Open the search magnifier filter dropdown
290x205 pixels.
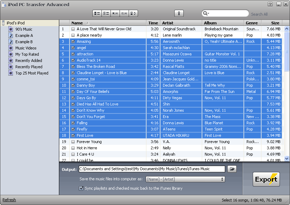click(x=206, y=14)
